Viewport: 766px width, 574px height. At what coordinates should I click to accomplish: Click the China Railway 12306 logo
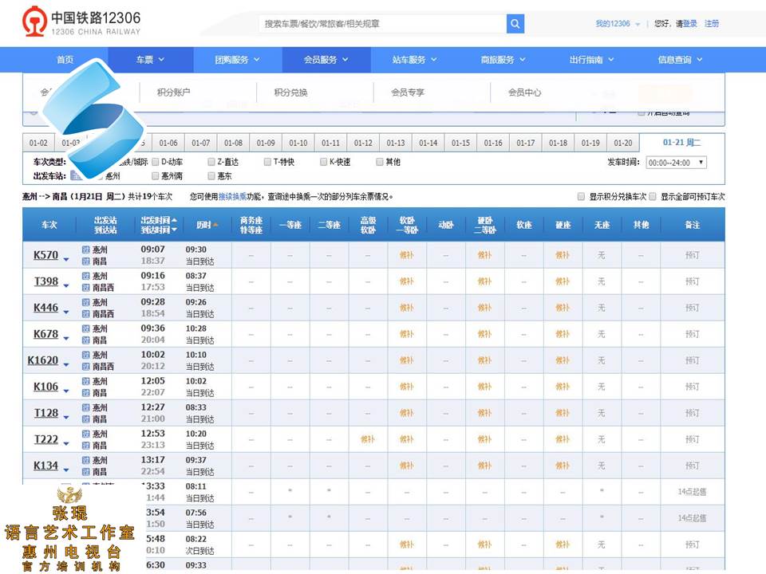pyautogui.click(x=81, y=22)
